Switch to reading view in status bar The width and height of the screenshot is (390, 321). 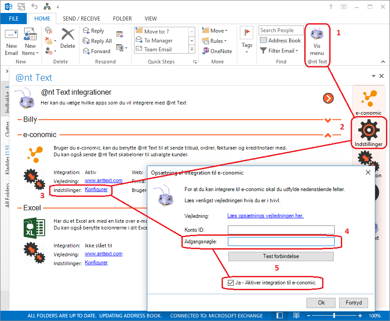(x=296, y=316)
